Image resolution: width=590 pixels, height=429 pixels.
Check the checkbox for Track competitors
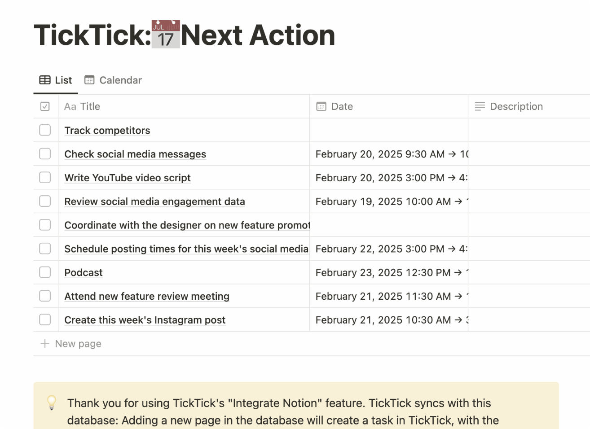45,130
